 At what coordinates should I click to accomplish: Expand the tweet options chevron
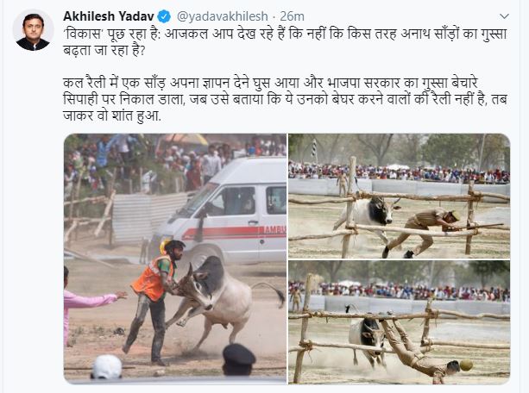tap(504, 16)
